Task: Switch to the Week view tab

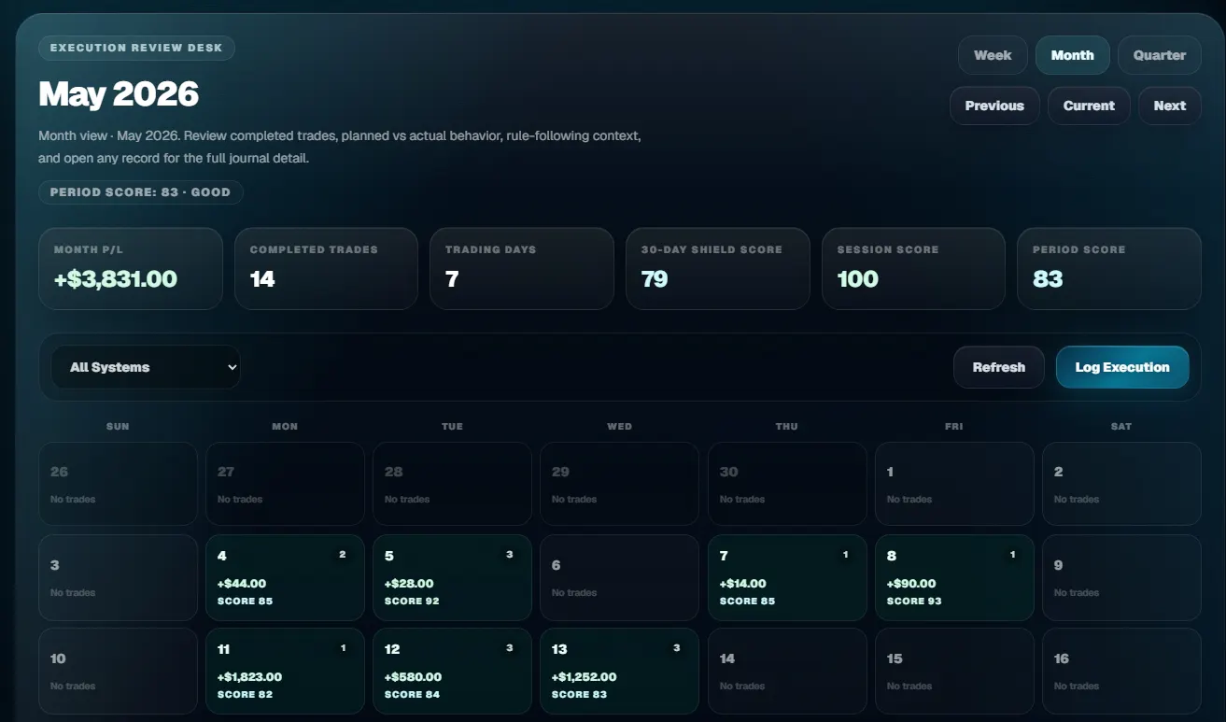Action: [993, 55]
